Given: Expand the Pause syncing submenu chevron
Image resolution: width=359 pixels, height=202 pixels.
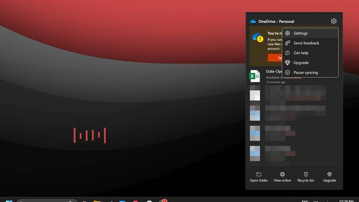Looking at the screenshot, I should pos(333,73).
